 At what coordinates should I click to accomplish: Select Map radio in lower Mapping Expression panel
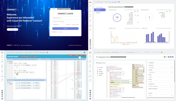point(8,82)
